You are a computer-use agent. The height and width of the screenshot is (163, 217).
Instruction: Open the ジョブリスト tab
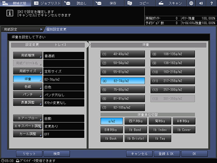click(x=47, y=3)
